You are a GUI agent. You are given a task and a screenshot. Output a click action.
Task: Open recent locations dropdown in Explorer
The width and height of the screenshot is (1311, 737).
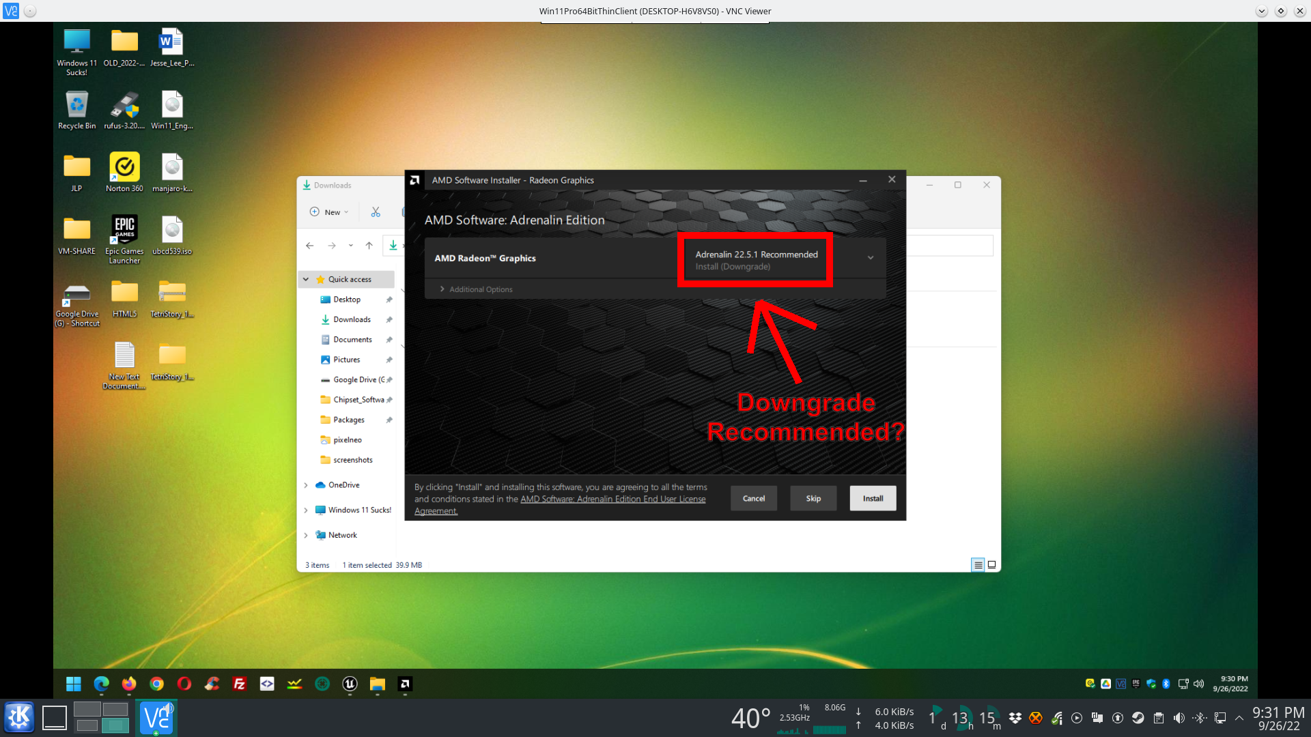(350, 246)
